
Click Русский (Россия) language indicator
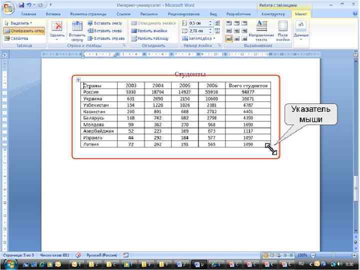click(x=101, y=255)
